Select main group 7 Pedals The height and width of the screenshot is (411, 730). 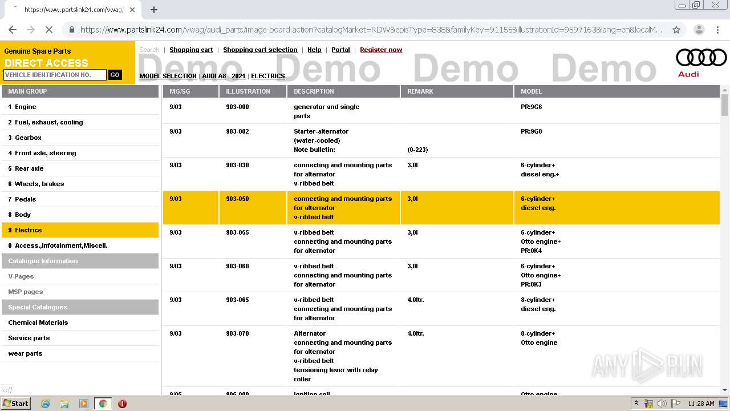pyautogui.click(x=80, y=199)
